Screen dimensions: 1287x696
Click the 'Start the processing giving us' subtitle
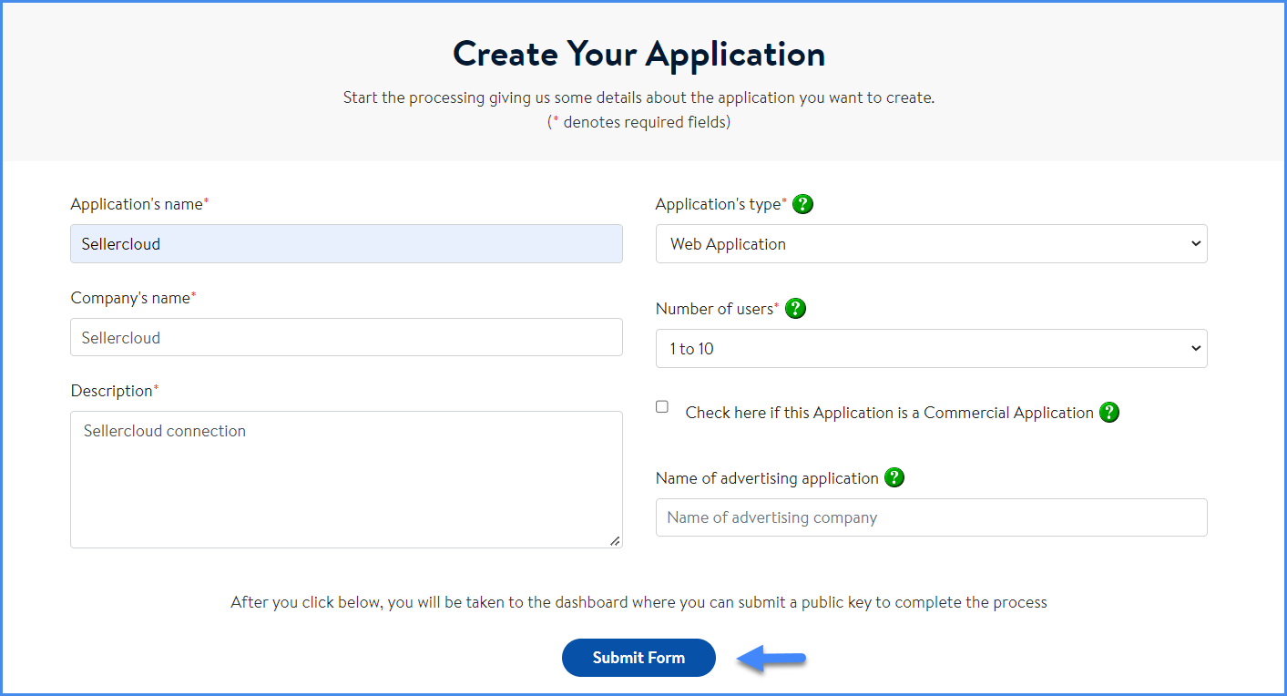638,97
